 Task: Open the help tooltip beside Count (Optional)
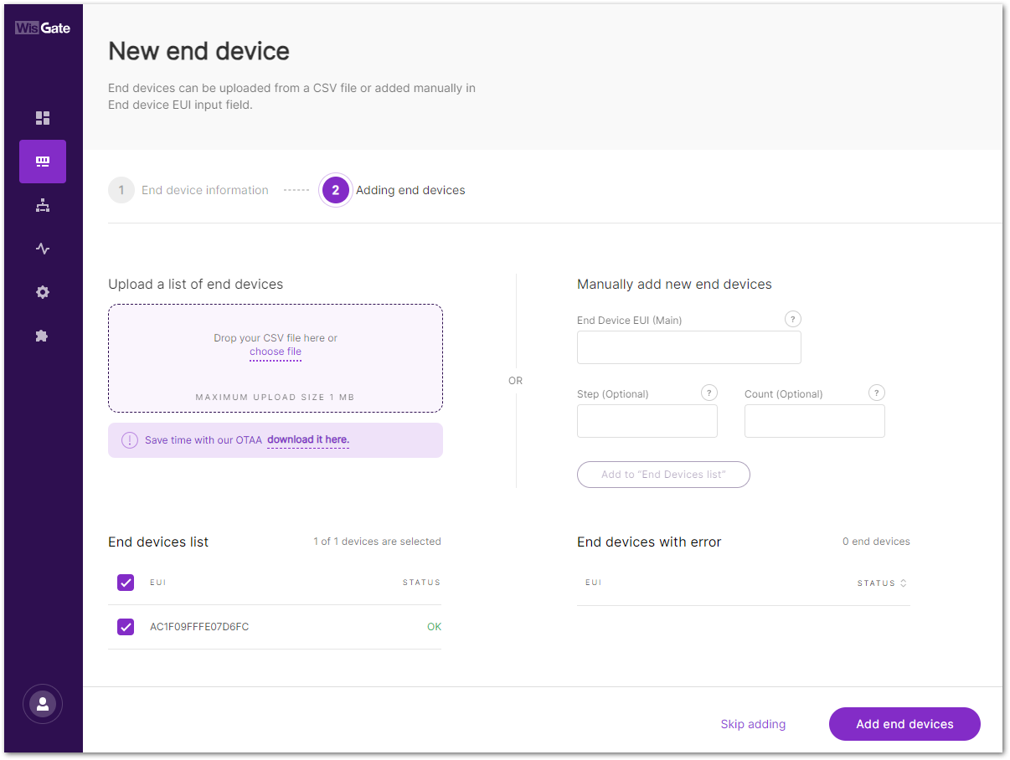coord(876,392)
